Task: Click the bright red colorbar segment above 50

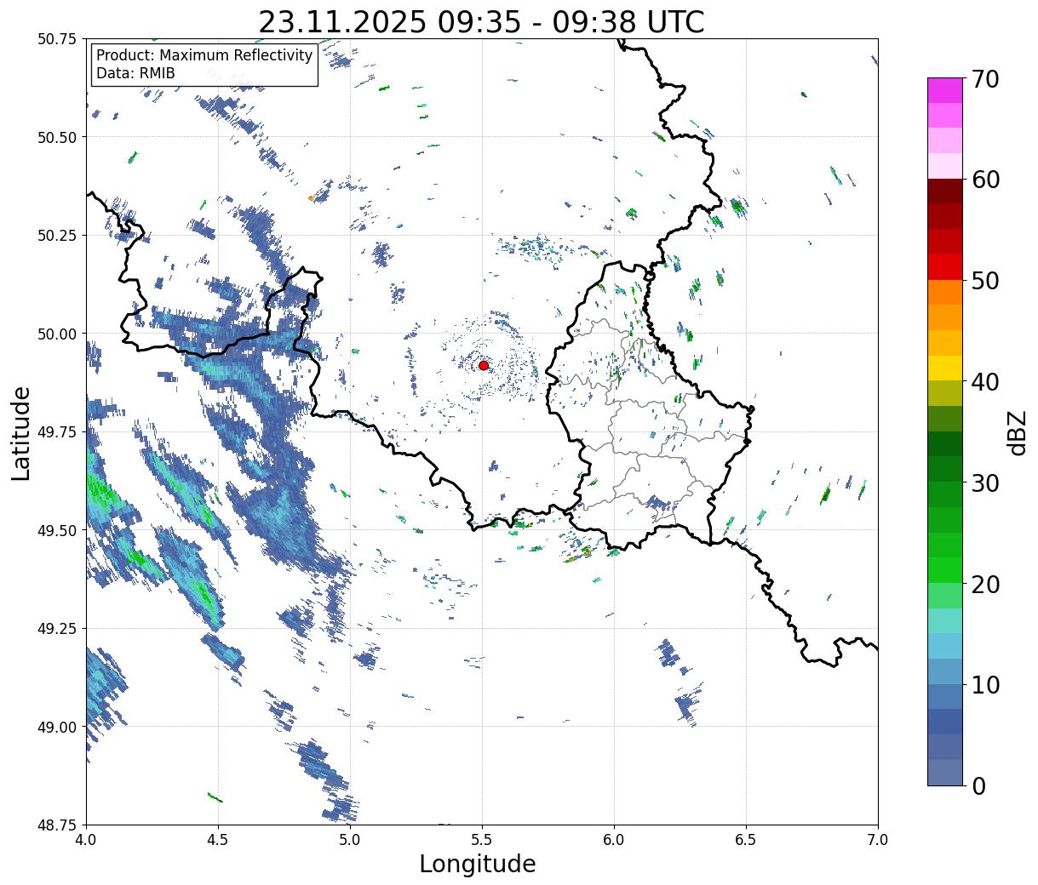Action: pos(945,267)
